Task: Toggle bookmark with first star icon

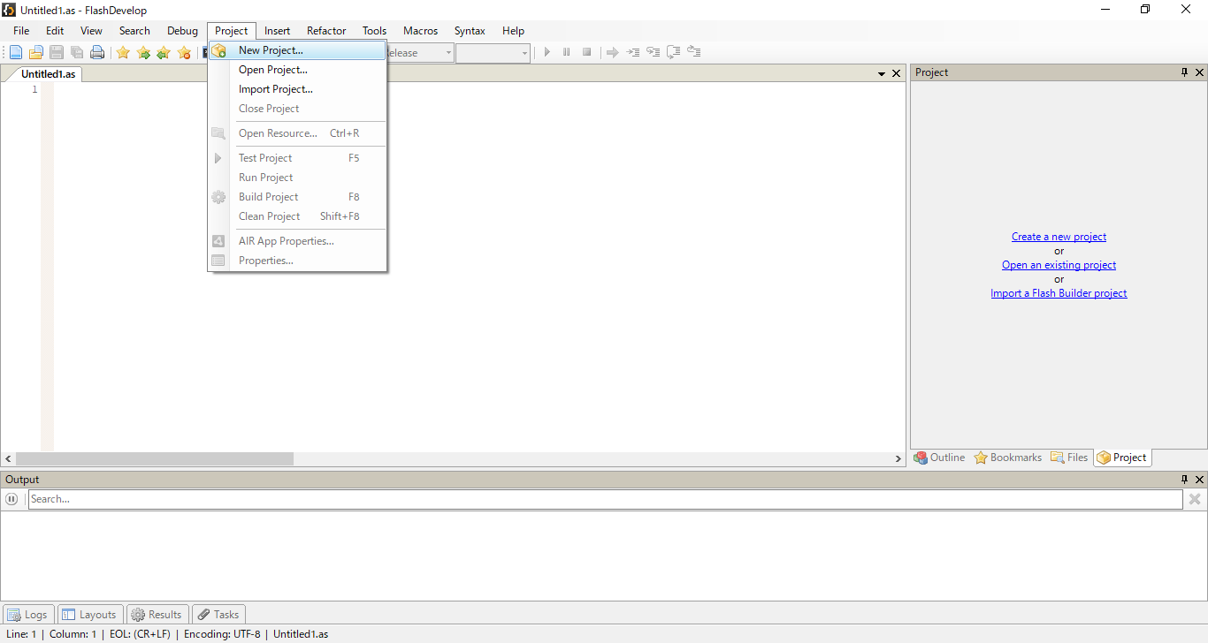Action: point(123,52)
